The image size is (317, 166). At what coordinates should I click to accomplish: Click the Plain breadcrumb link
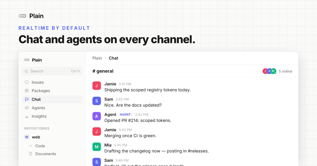pyautogui.click(x=97, y=58)
